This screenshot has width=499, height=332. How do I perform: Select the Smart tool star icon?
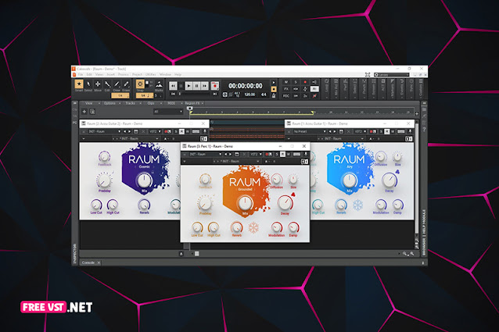click(79, 84)
